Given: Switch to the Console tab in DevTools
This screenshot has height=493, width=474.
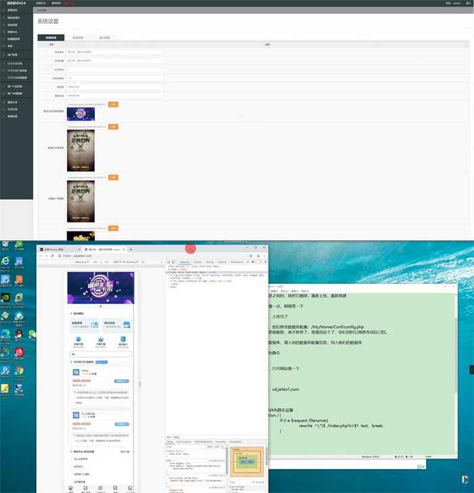Looking at the screenshot, I should pyautogui.click(x=197, y=262).
